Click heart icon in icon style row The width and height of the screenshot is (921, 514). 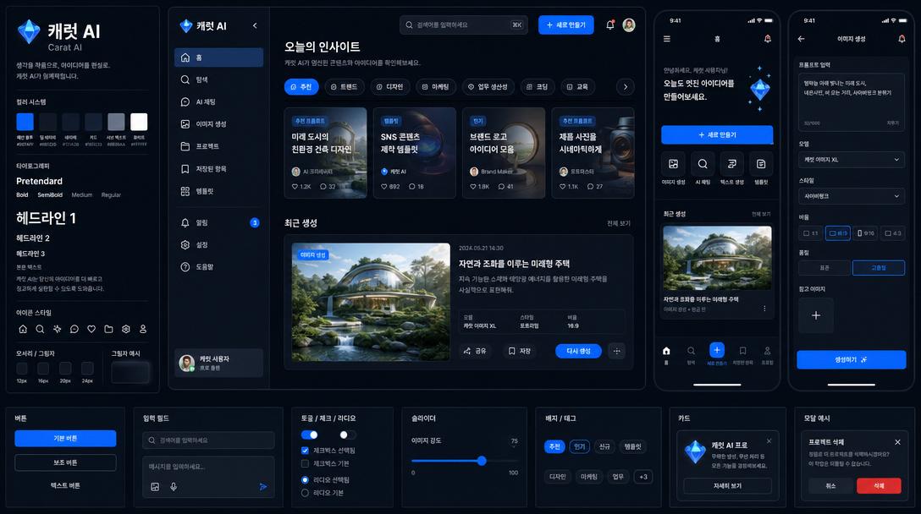click(91, 329)
